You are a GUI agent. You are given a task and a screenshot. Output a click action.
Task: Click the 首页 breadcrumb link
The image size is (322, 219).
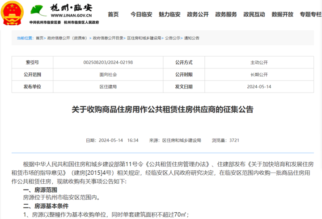(40, 38)
